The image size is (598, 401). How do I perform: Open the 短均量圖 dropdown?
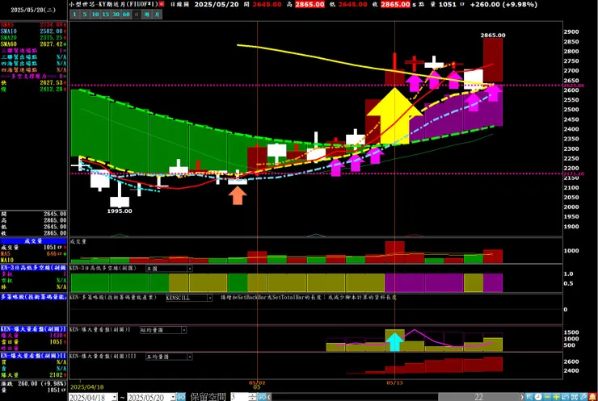[x=163, y=330]
